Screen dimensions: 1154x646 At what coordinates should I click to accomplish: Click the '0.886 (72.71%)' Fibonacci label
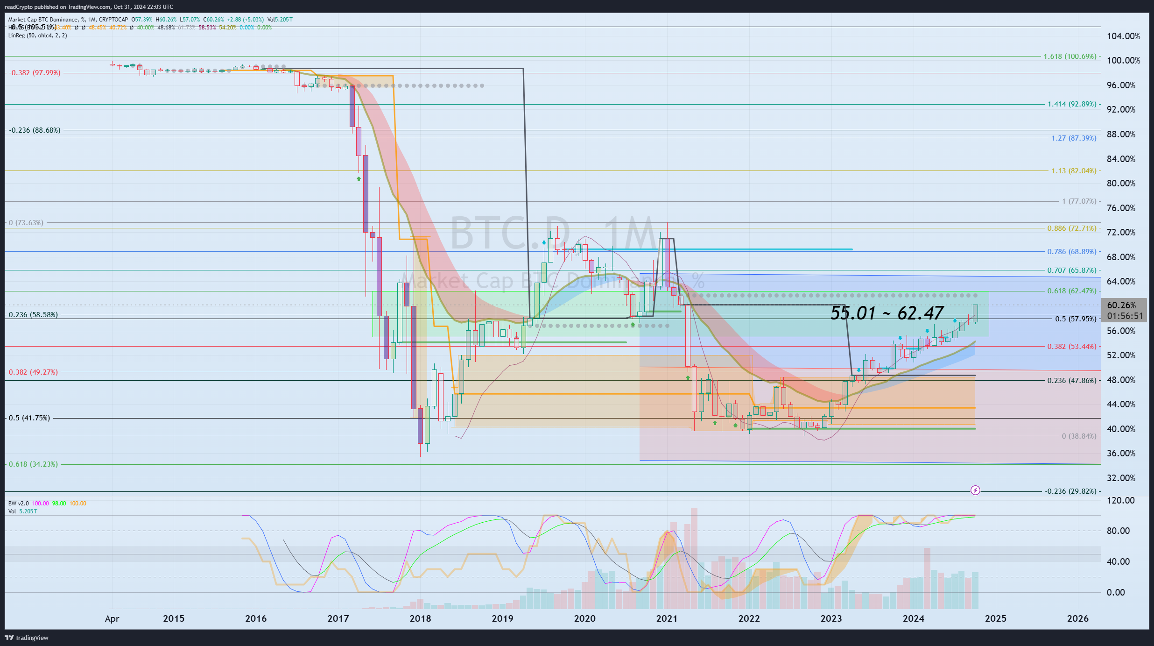point(1072,228)
